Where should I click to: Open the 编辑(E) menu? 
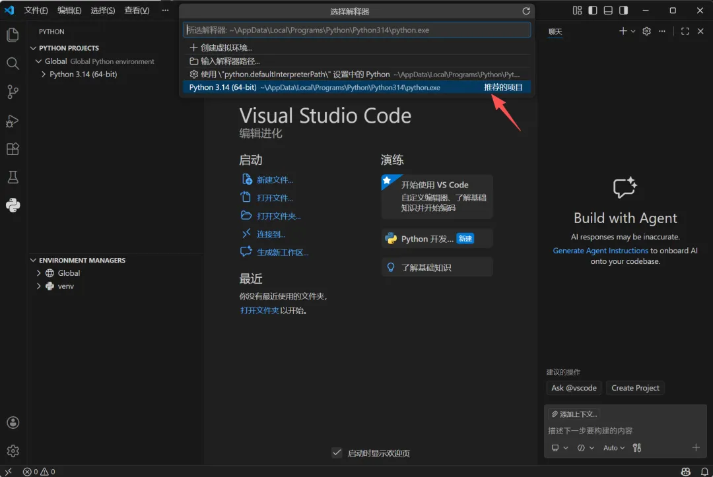69,10
